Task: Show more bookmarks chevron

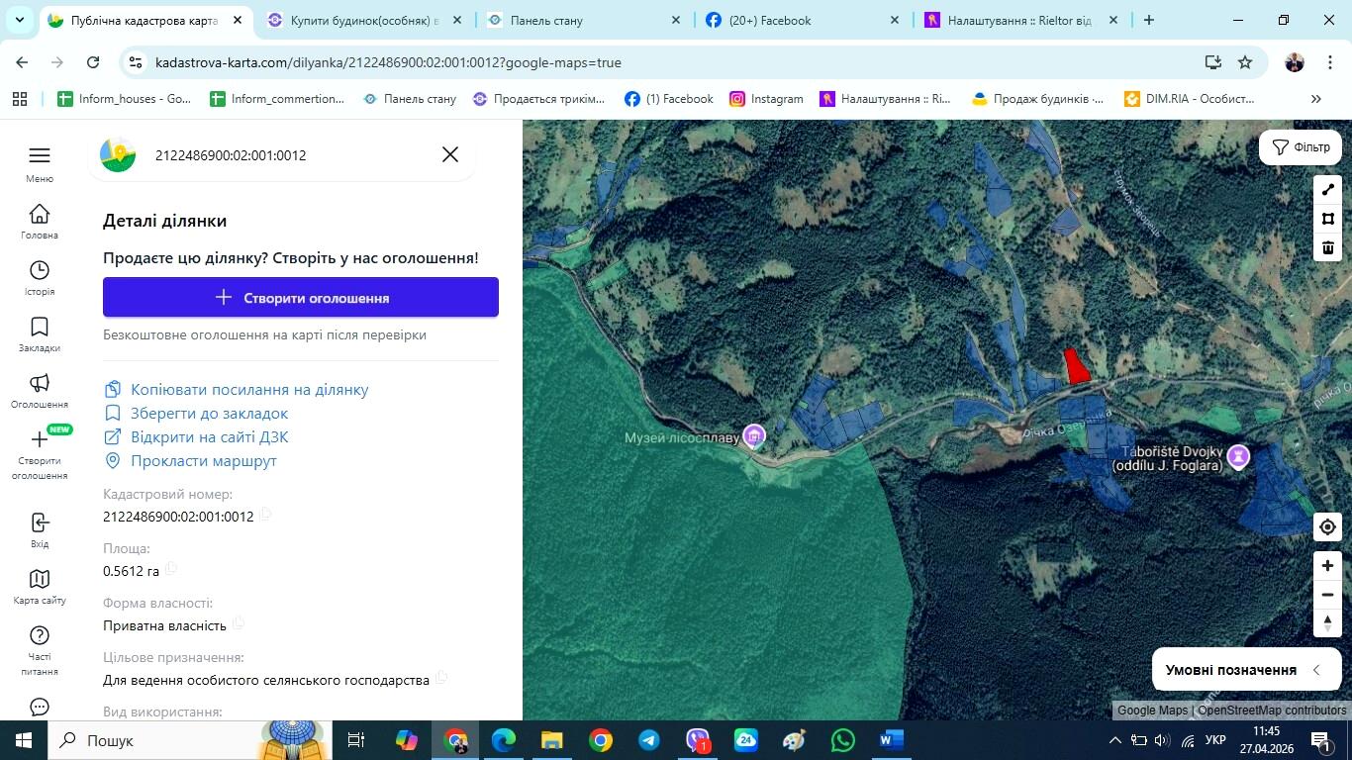Action: 1315,99
